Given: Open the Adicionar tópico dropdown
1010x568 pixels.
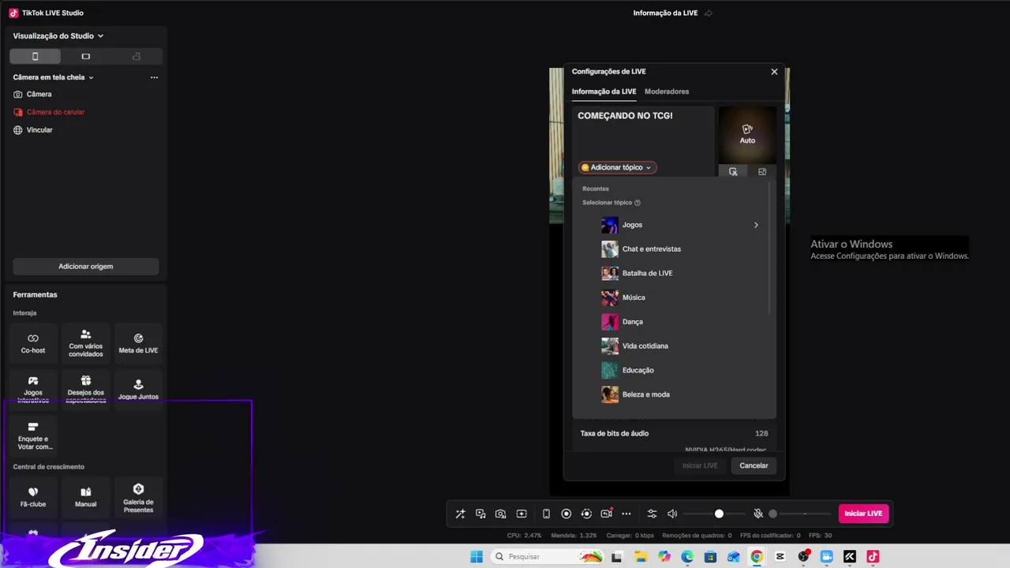Looking at the screenshot, I should pyautogui.click(x=618, y=167).
